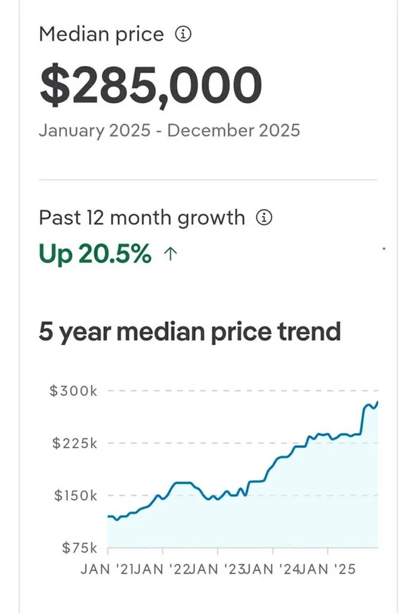
Task: Click the 5 year median price trend heading
Action: coord(190,330)
